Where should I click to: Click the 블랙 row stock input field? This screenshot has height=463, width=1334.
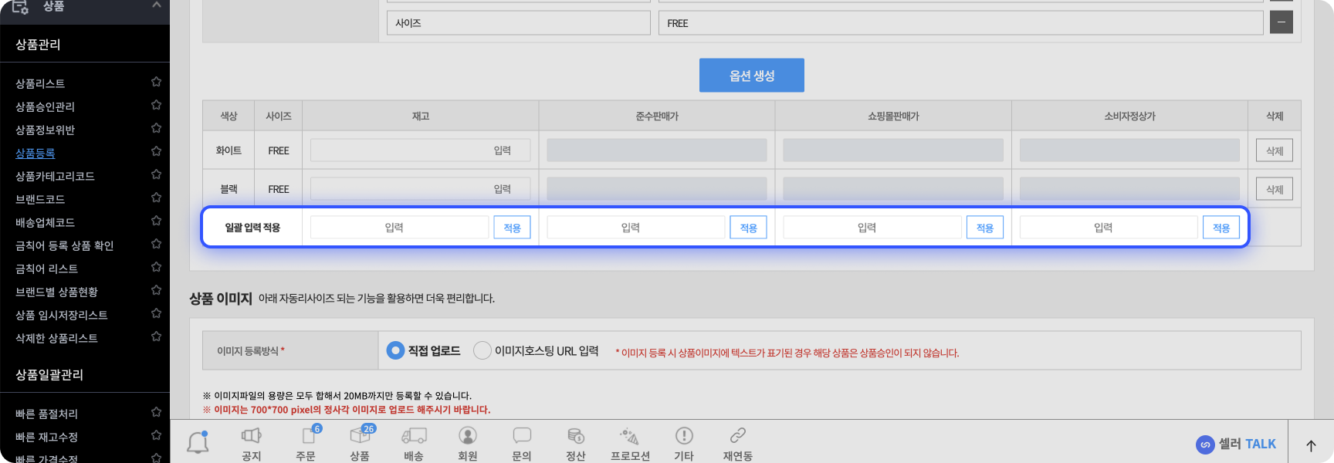pos(420,189)
